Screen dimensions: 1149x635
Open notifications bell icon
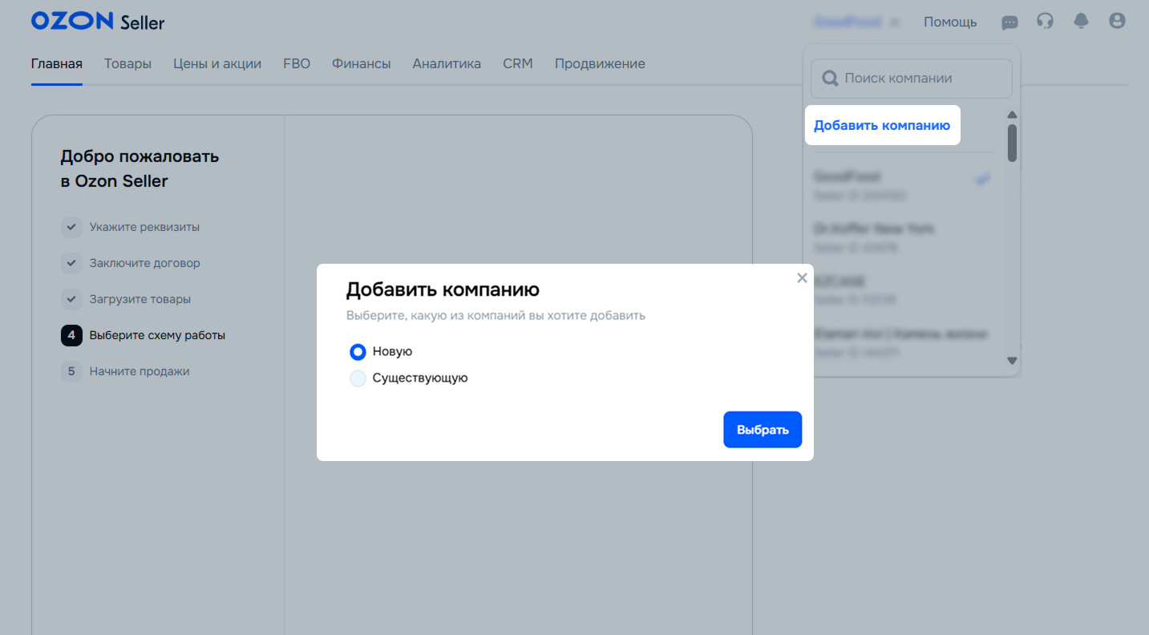click(1081, 21)
